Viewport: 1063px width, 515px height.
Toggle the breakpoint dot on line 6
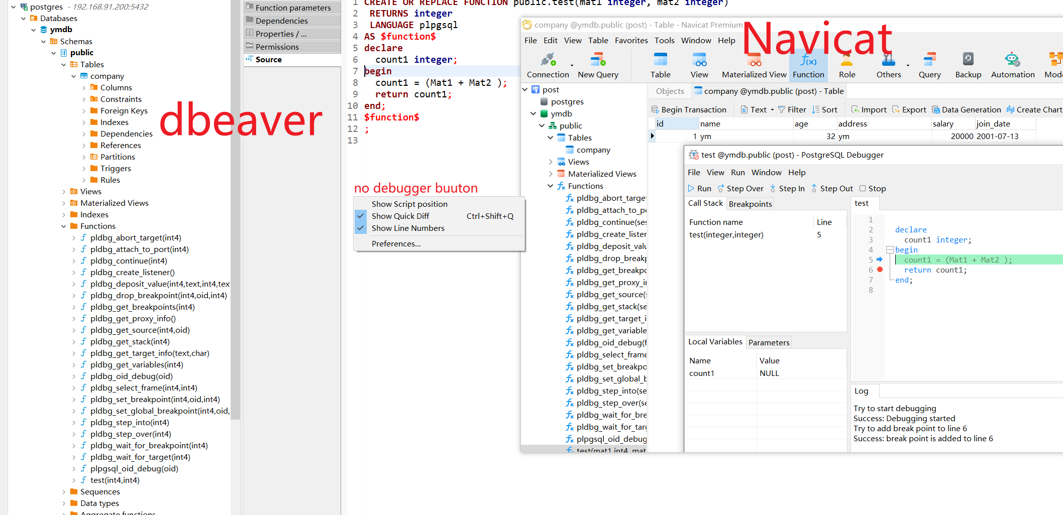880,270
